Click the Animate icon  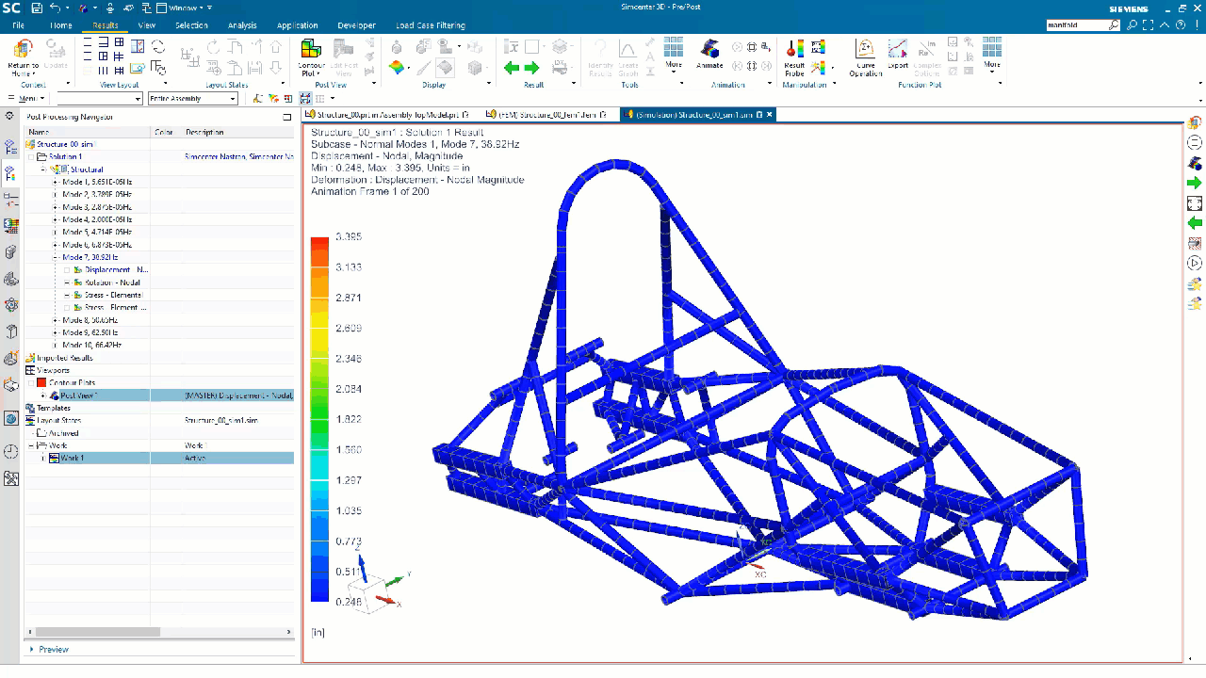(x=709, y=48)
